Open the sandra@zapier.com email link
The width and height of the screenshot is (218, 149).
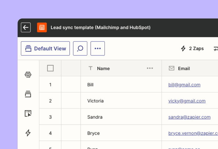tap(189, 117)
